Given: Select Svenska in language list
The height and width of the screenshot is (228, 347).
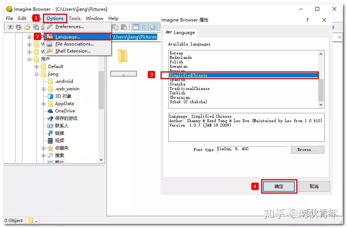Looking at the screenshot, I should 243,84.
